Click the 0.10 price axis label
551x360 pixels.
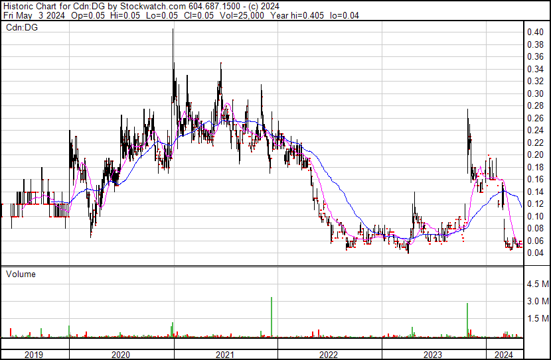pyautogui.click(x=535, y=217)
